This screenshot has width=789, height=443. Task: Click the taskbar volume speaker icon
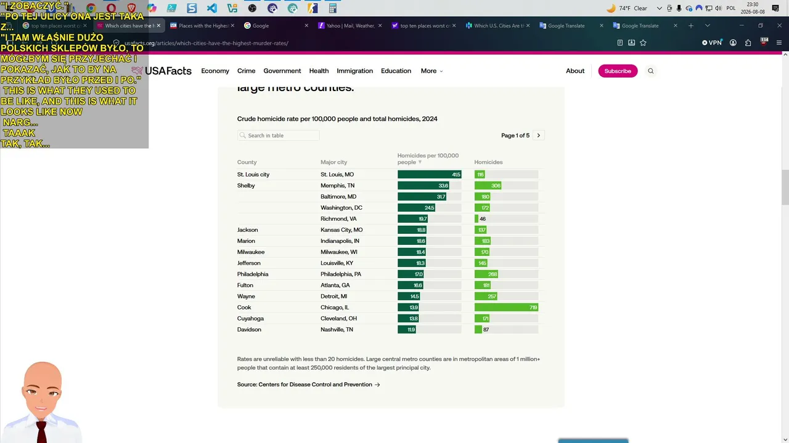pyautogui.click(x=718, y=8)
